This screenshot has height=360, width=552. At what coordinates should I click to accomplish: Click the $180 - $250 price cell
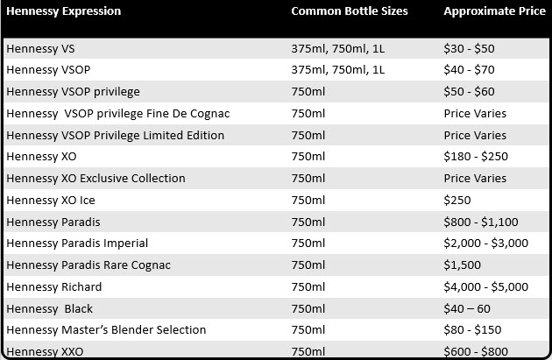pyautogui.click(x=476, y=156)
